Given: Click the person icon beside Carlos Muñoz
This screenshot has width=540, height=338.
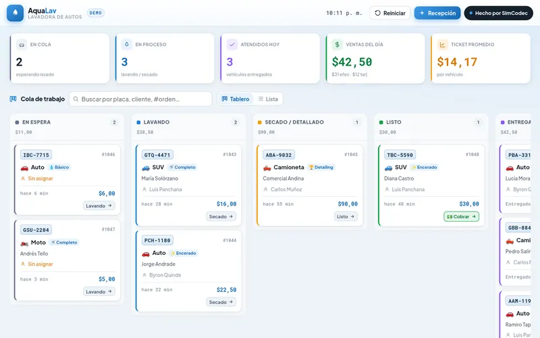Looking at the screenshot, I should click(x=265, y=189).
